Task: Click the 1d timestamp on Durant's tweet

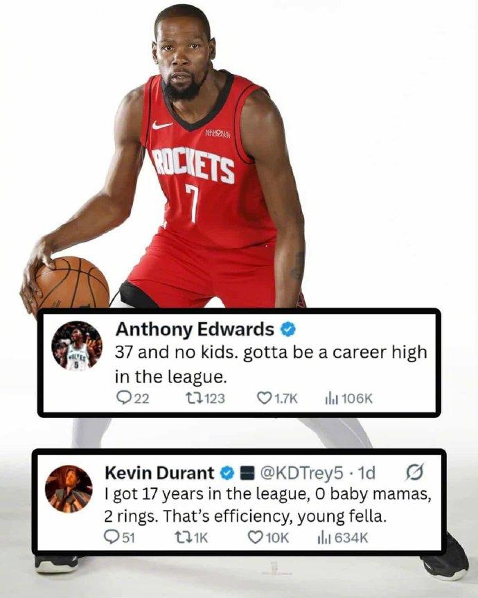Action: (x=365, y=473)
